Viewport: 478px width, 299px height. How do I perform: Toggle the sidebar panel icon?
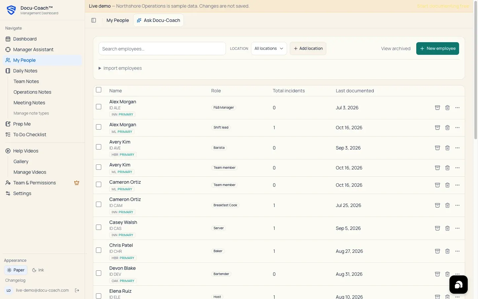point(94,20)
